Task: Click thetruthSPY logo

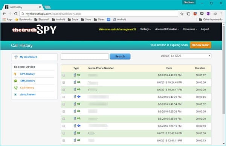Action: point(34,29)
